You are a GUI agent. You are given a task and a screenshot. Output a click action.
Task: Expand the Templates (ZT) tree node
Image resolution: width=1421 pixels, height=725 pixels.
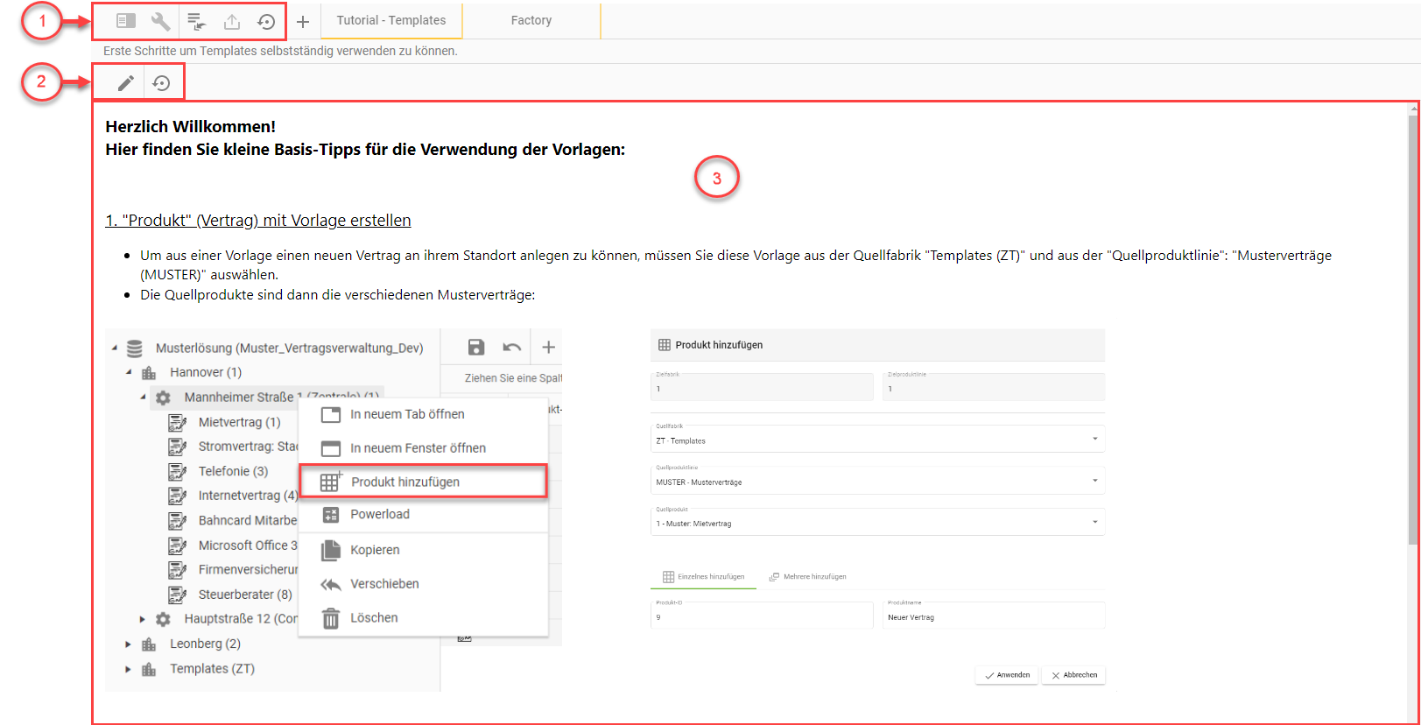pyautogui.click(x=128, y=669)
